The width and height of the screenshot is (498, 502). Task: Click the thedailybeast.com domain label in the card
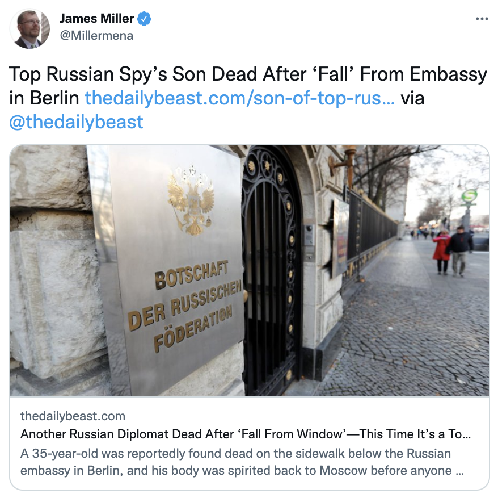click(x=73, y=416)
